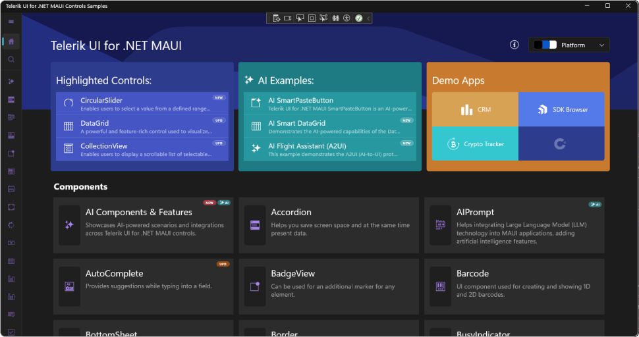Launch the Crypto Tracker demo app
Image resolution: width=639 pixels, height=337 pixels.
[x=475, y=143]
